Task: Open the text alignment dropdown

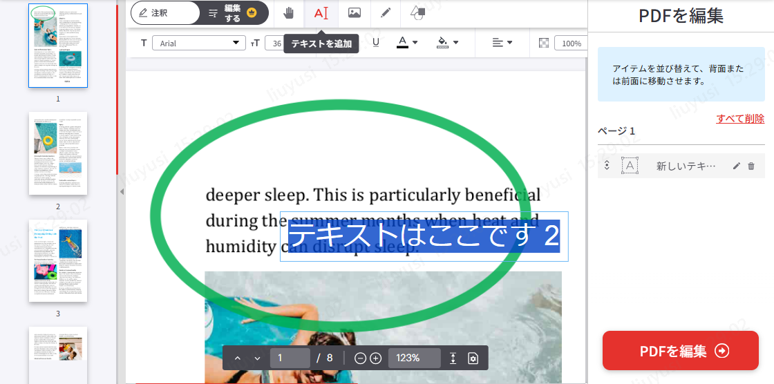Action: [502, 43]
